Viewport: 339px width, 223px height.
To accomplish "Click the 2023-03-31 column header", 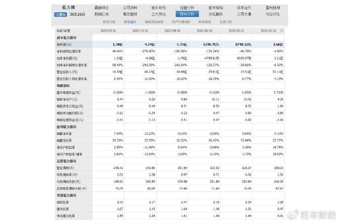I will (236, 31).
